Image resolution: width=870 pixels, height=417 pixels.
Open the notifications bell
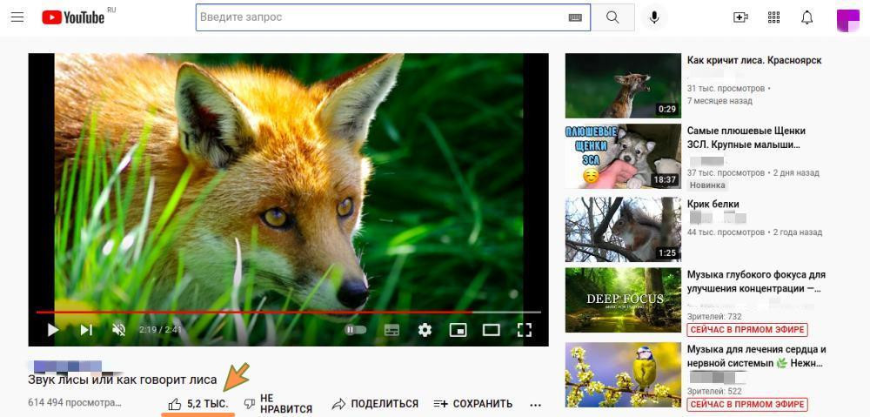(x=807, y=17)
